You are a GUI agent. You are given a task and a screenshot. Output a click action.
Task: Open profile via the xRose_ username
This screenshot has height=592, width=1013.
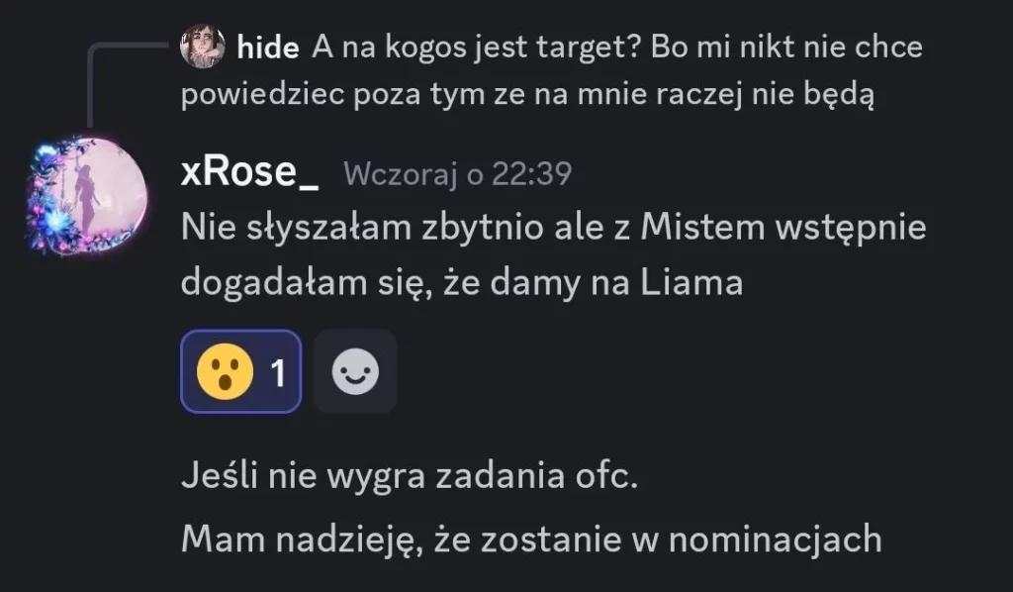[250, 172]
